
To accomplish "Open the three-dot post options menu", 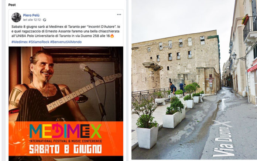I will coord(119,15).
